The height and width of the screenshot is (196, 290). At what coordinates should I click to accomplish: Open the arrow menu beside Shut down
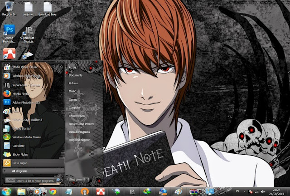87,180
